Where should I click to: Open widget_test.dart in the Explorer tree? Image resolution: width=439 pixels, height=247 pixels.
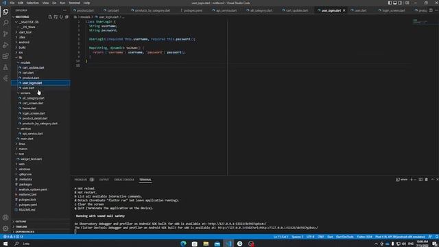tap(40, 158)
